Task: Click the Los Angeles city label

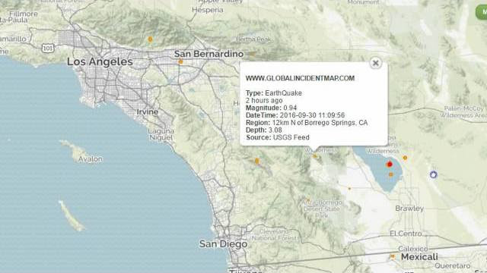Action: point(100,61)
